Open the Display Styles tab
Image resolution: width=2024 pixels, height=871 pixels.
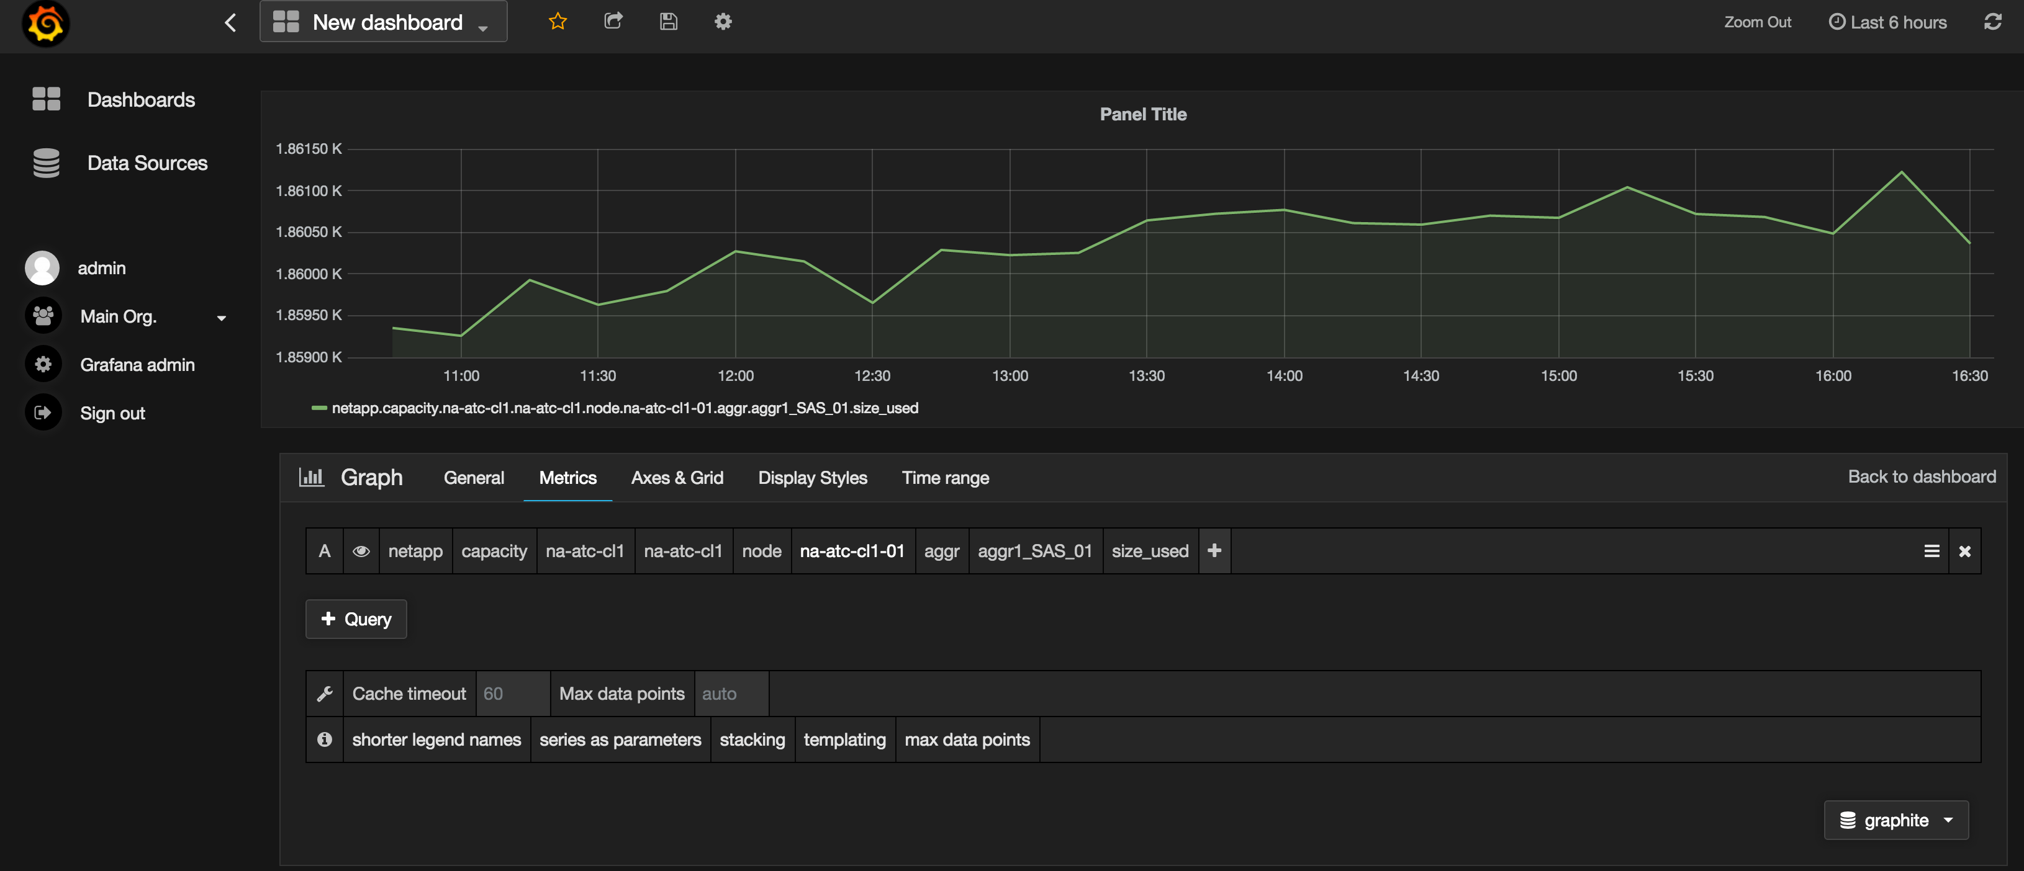click(813, 476)
